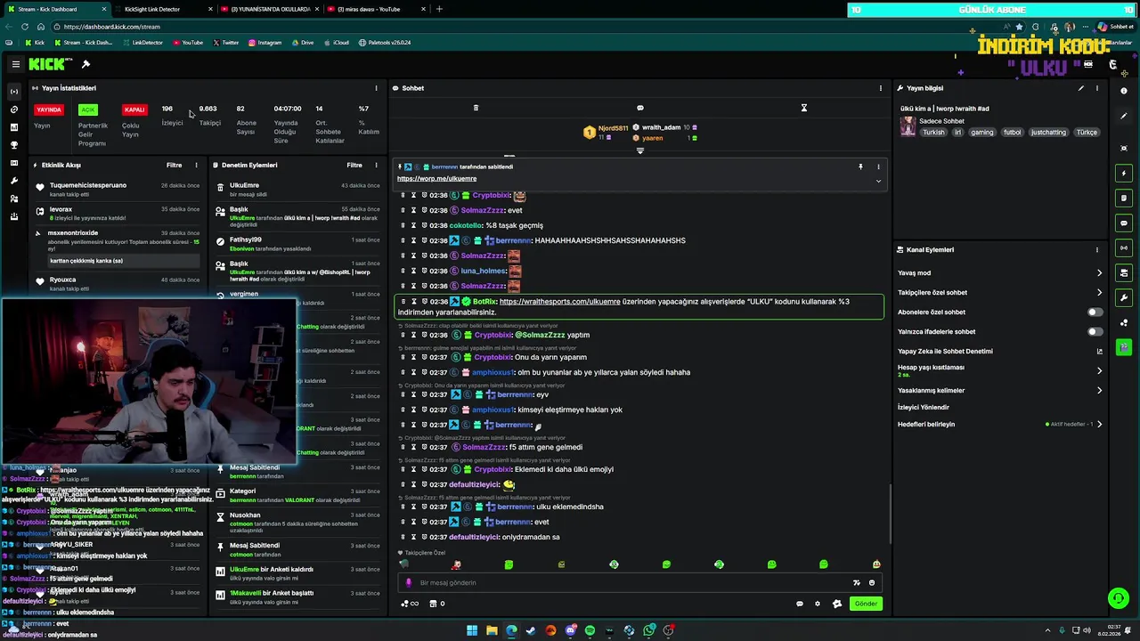Click the chat bubble icon near Gönder button
The image size is (1140, 641).
[x=800, y=604]
